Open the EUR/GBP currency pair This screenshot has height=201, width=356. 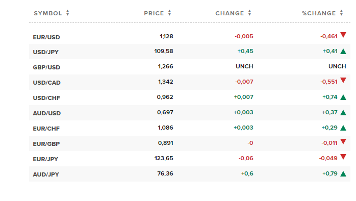click(46, 144)
